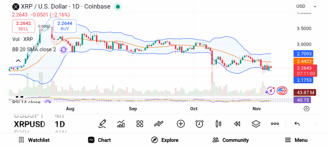
Task: Collapse the indicator legend chevron
Action: click(18, 61)
